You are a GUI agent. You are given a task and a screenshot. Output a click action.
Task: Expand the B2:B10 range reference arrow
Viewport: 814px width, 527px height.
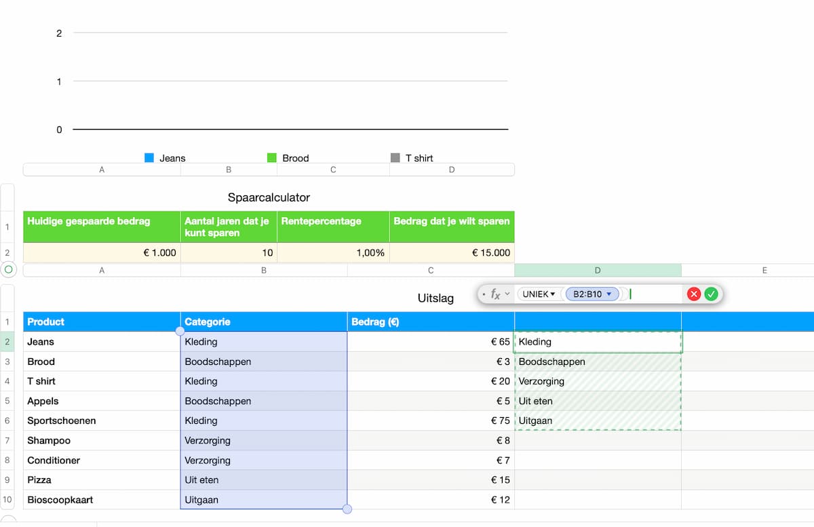[x=609, y=294]
